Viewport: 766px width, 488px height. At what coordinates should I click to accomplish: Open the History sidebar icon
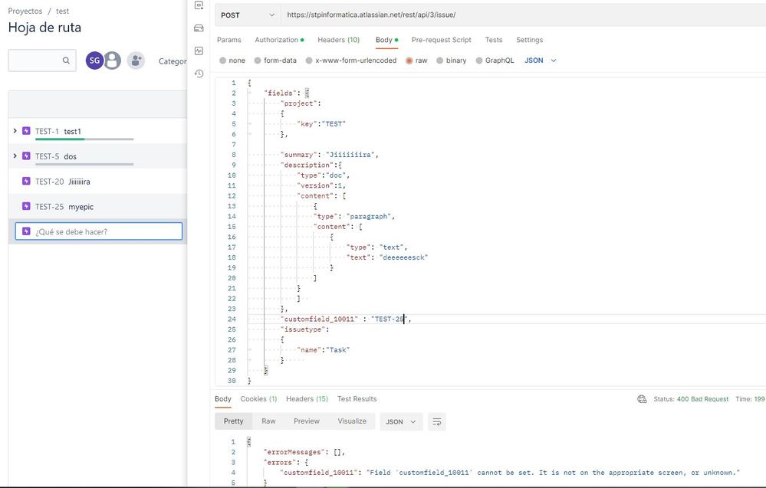point(199,74)
